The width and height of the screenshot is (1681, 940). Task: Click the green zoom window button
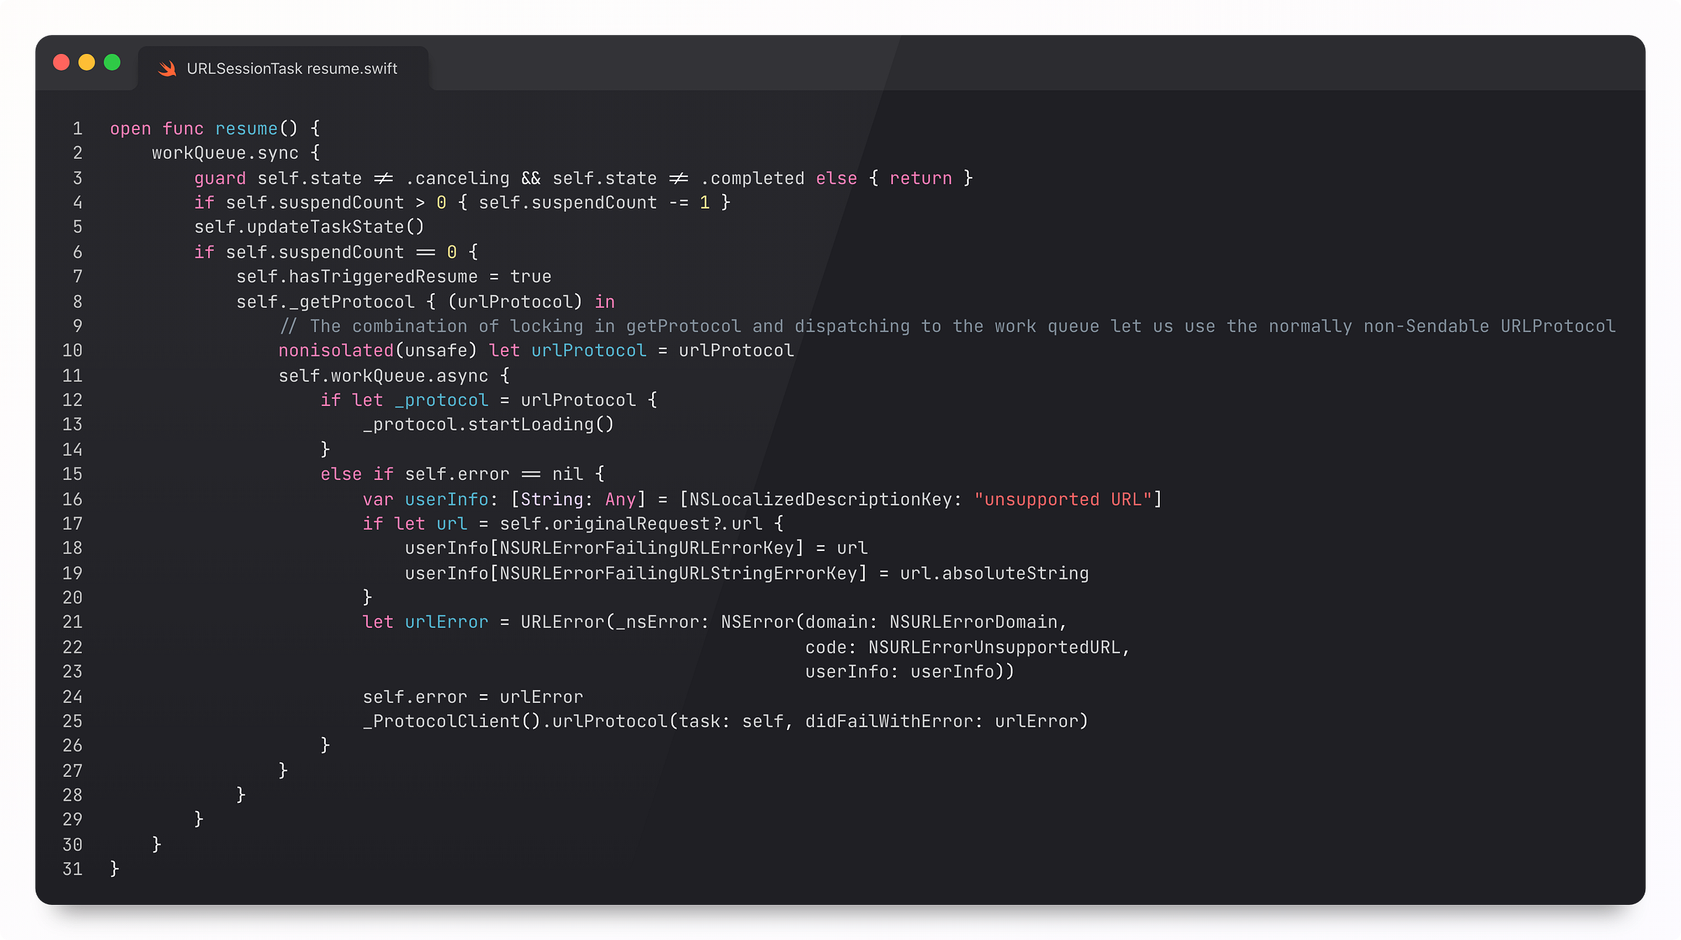coord(112,62)
